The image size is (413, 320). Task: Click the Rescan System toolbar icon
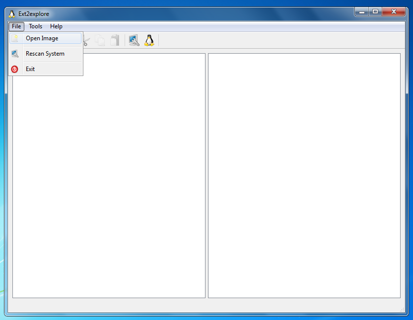[134, 40]
